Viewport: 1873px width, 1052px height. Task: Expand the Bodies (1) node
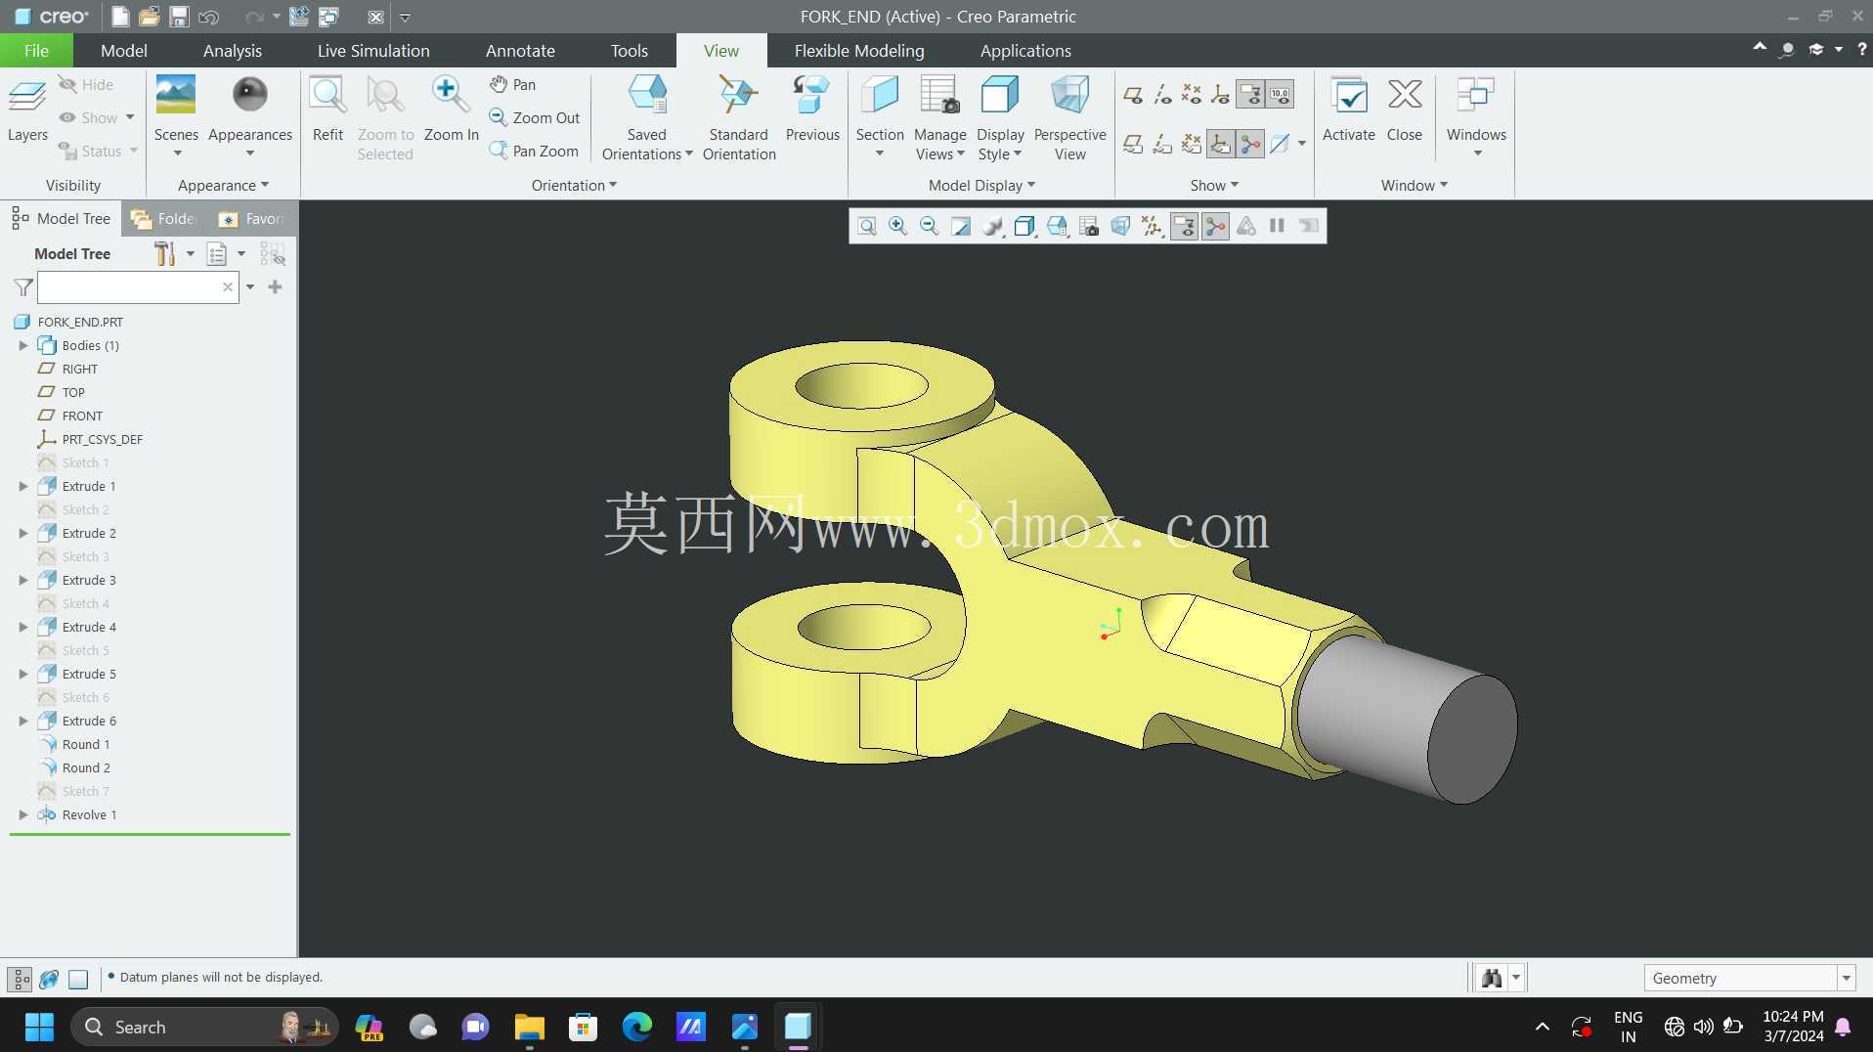click(23, 345)
